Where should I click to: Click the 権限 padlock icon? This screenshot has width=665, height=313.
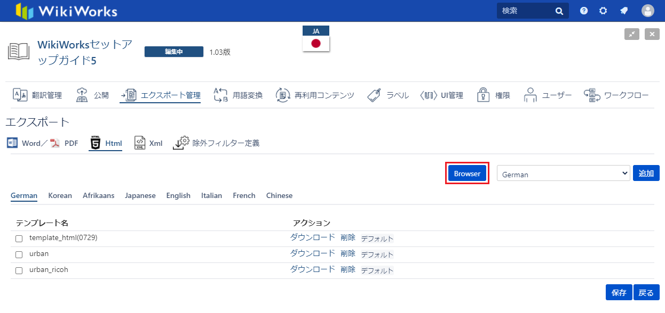point(484,95)
